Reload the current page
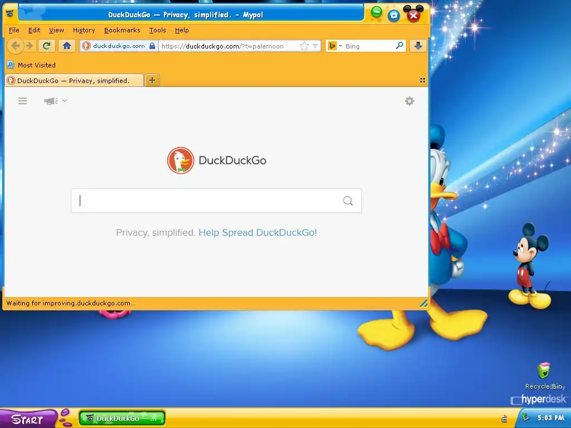The image size is (571, 428). tap(47, 46)
